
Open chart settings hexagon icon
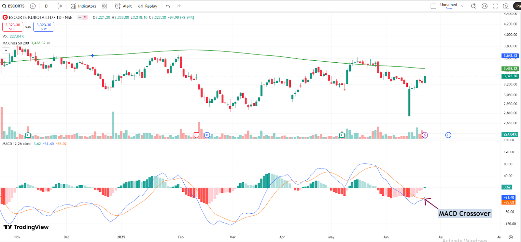point(485,6)
